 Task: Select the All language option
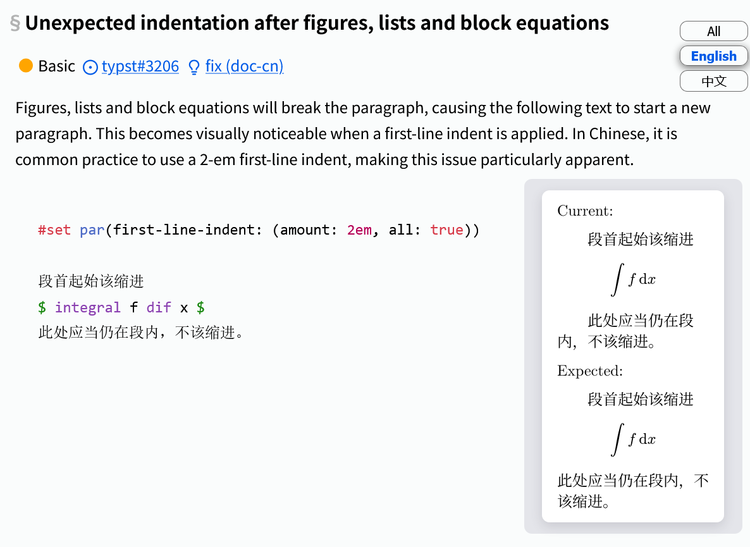click(713, 31)
